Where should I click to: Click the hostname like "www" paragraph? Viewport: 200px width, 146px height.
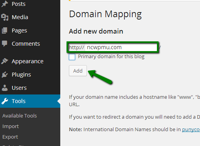[x=134, y=101]
